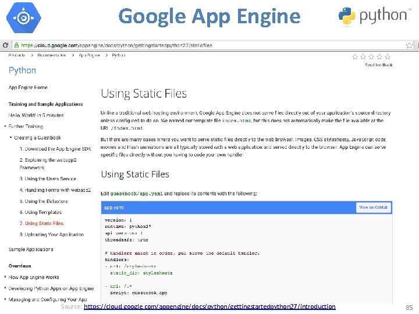Open 5. Using the Datastore
The image size is (419, 314).
point(44,201)
